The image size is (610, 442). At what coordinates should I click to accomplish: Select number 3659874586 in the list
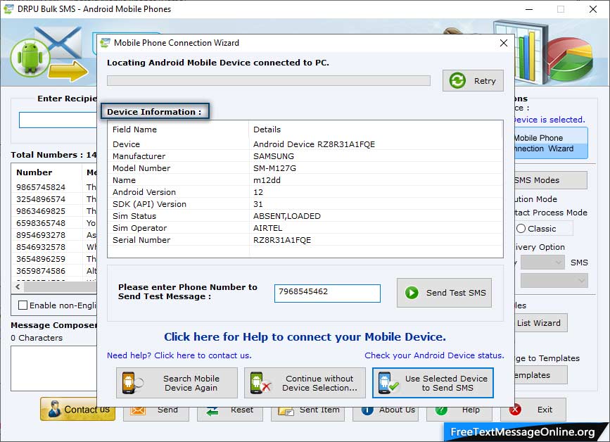click(x=41, y=271)
